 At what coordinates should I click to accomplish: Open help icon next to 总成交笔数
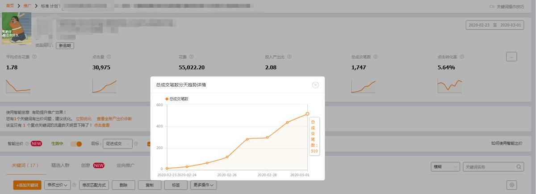click(x=376, y=57)
